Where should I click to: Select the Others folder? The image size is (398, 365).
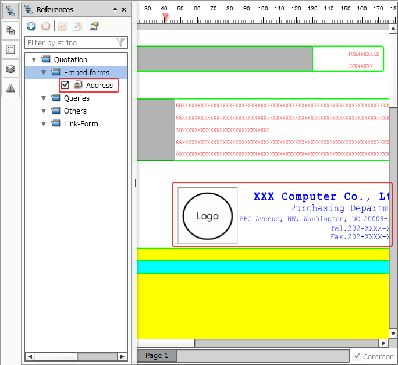[75, 111]
